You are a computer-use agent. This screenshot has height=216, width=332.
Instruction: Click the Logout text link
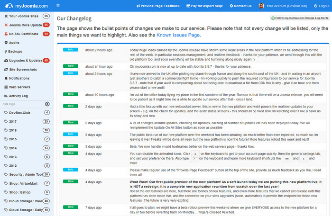324,6
